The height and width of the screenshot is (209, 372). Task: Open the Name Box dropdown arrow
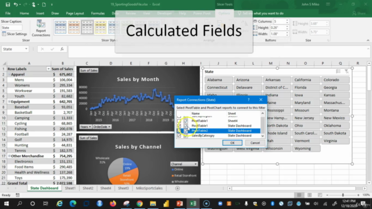click(26, 49)
